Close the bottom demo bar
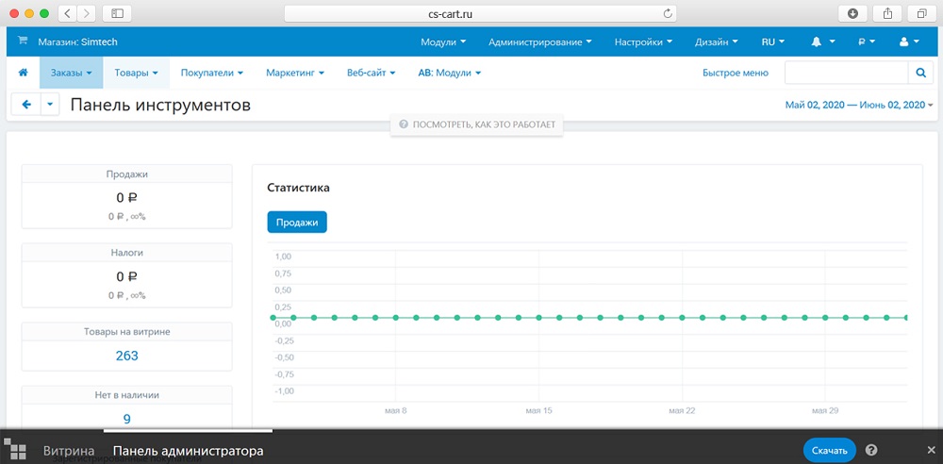The height and width of the screenshot is (464, 943). (931, 450)
